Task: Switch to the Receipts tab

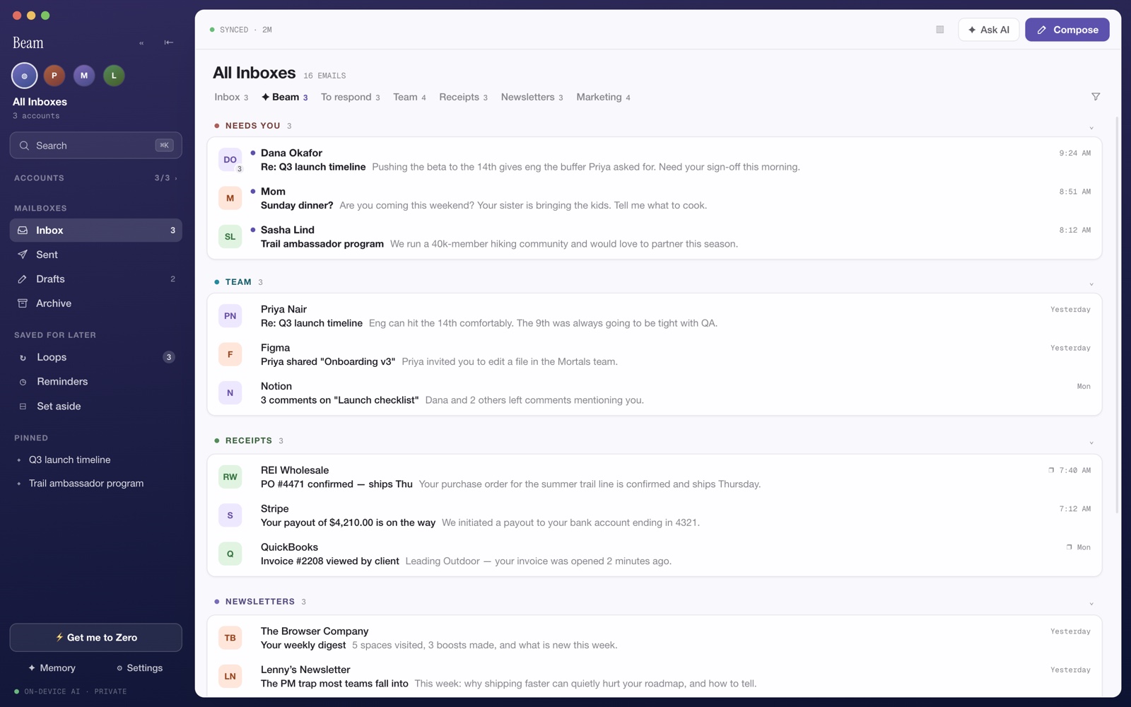Action: tap(463, 97)
